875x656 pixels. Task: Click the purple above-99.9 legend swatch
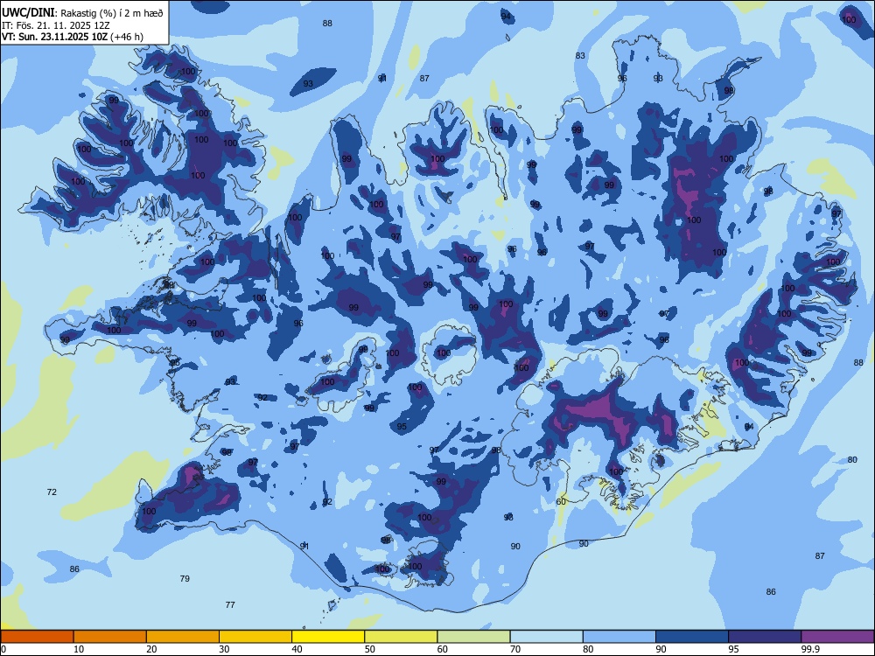click(837, 637)
